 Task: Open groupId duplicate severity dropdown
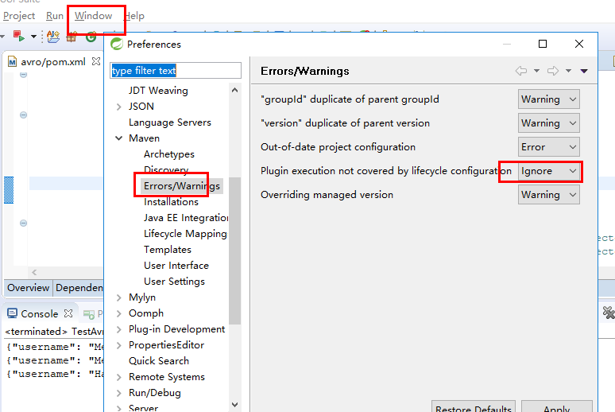549,99
